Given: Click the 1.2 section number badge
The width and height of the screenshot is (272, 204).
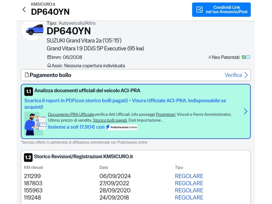Looking at the screenshot, I should click(x=28, y=157).
